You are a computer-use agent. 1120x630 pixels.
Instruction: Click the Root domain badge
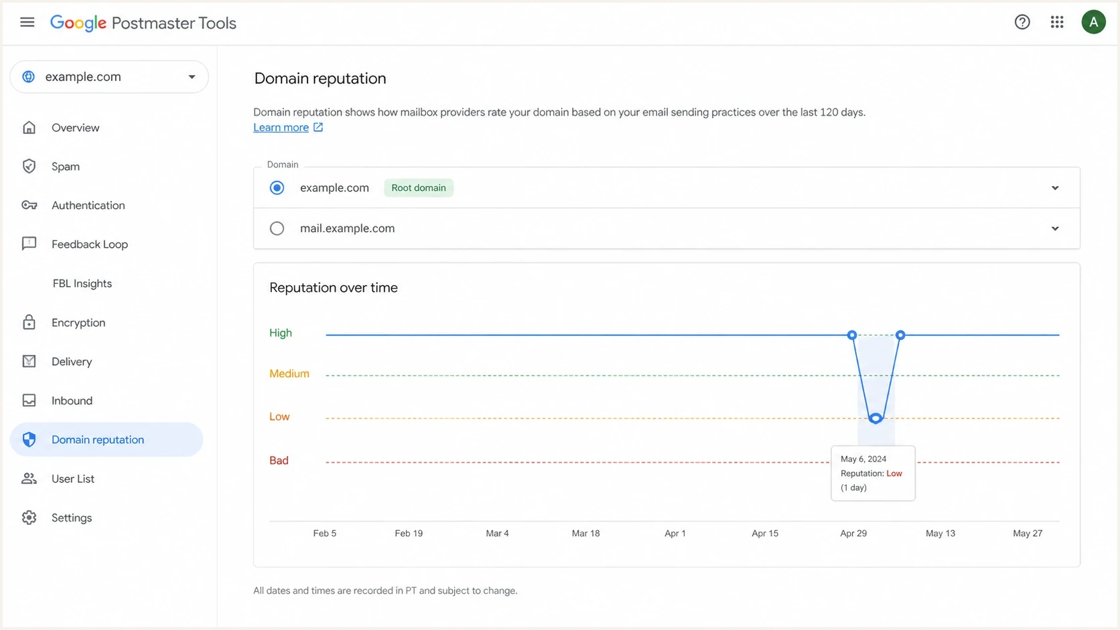tap(419, 187)
